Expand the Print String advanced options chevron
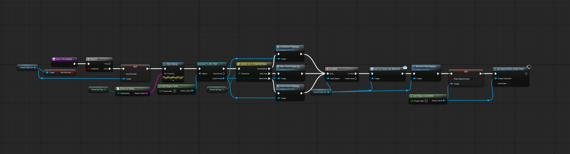 [x=173, y=81]
